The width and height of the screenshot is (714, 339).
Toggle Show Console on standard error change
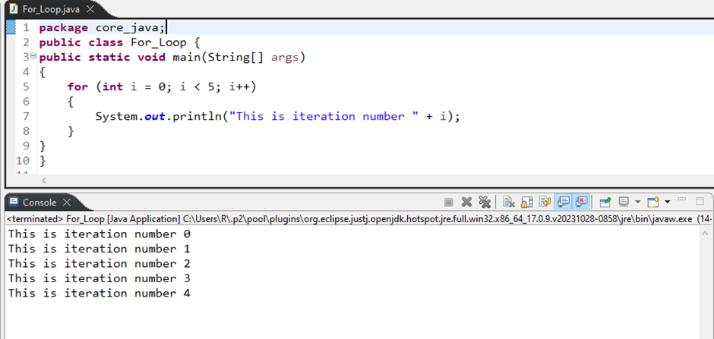point(582,201)
